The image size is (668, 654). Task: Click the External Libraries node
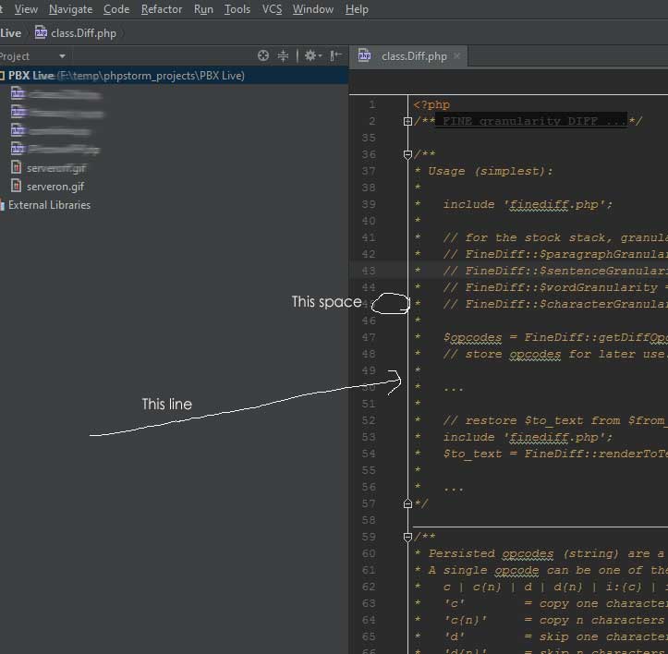click(49, 205)
